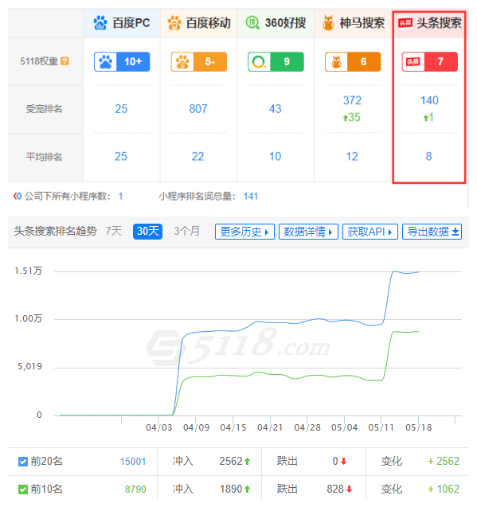This screenshot has height=507, width=477.
Task: Click the mini program icon beside 公司下所有小程序数
Action: pyautogui.click(x=18, y=196)
